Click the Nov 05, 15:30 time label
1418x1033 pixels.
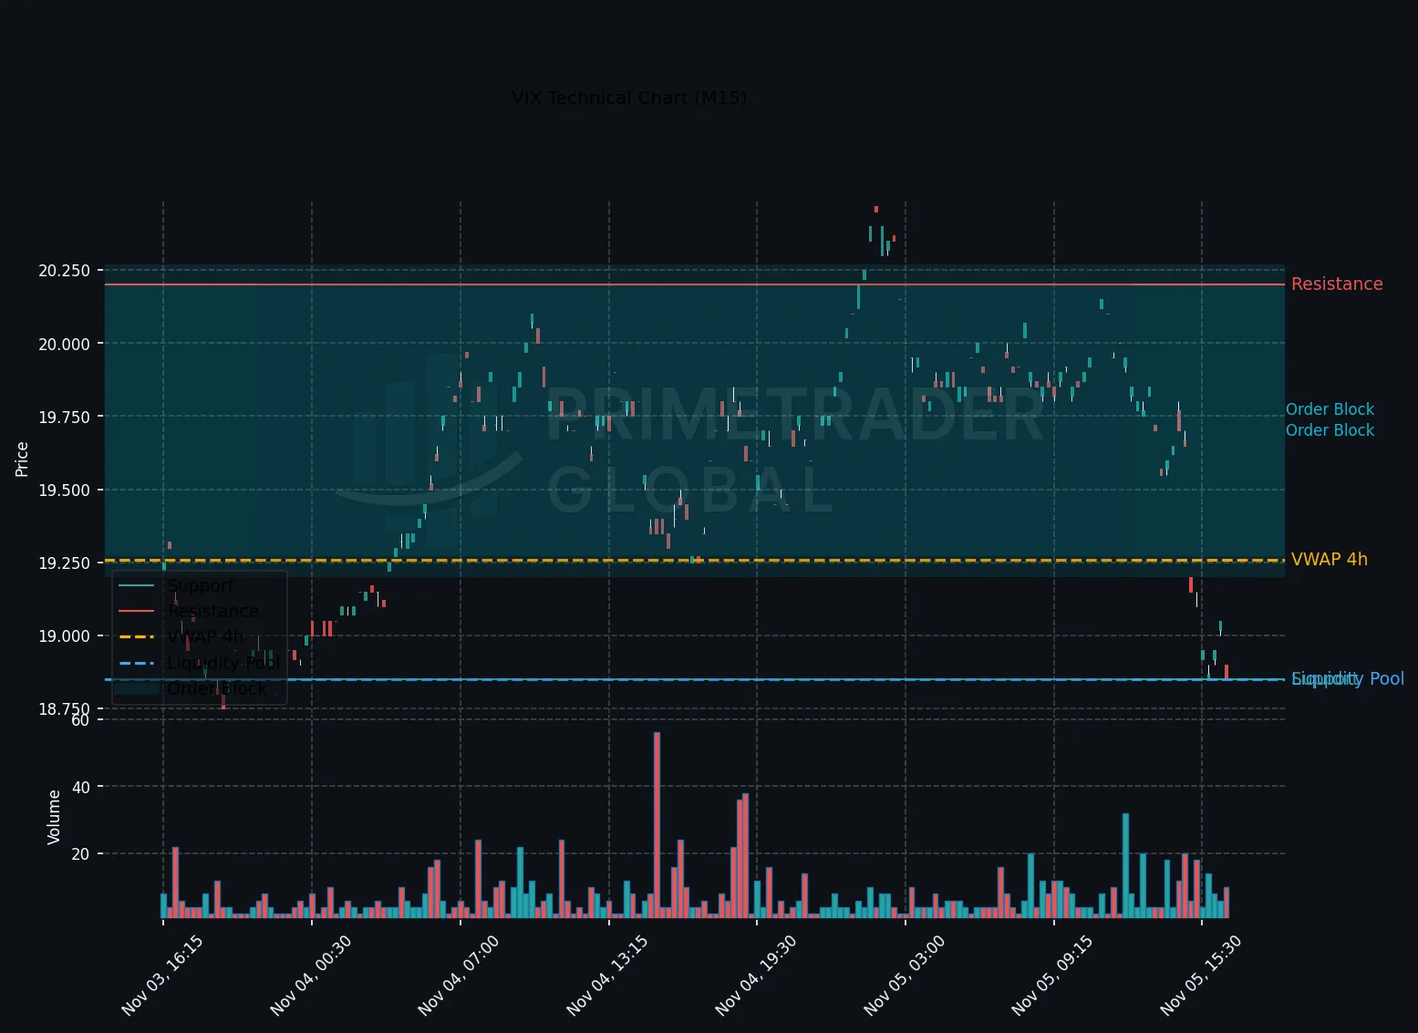(1201, 975)
